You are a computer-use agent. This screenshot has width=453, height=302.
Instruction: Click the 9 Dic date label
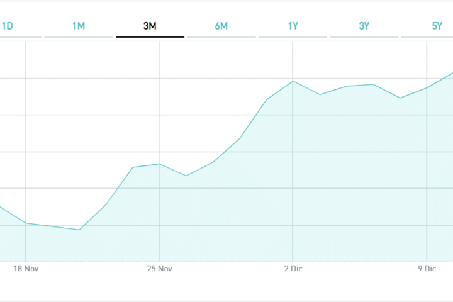pyautogui.click(x=427, y=269)
